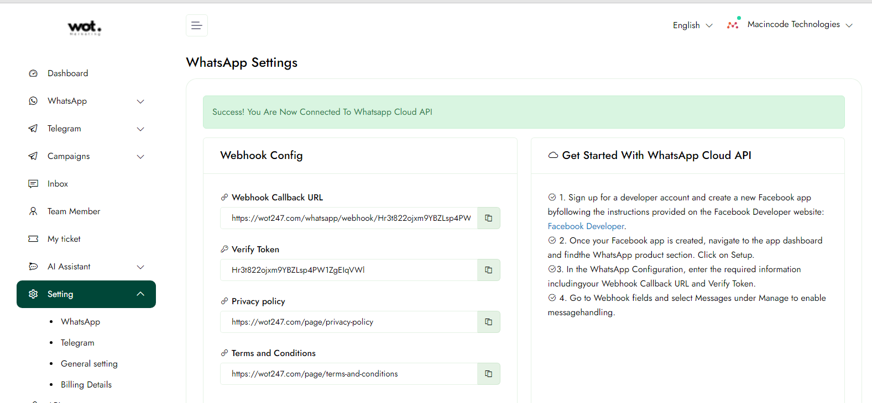Copy the Terms and Conditions URL
The image size is (872, 403).
tap(488, 374)
